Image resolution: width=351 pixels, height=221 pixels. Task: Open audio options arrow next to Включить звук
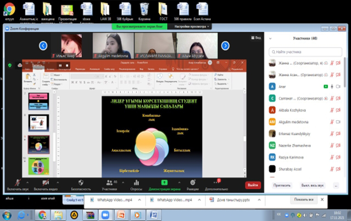click(x=28, y=182)
